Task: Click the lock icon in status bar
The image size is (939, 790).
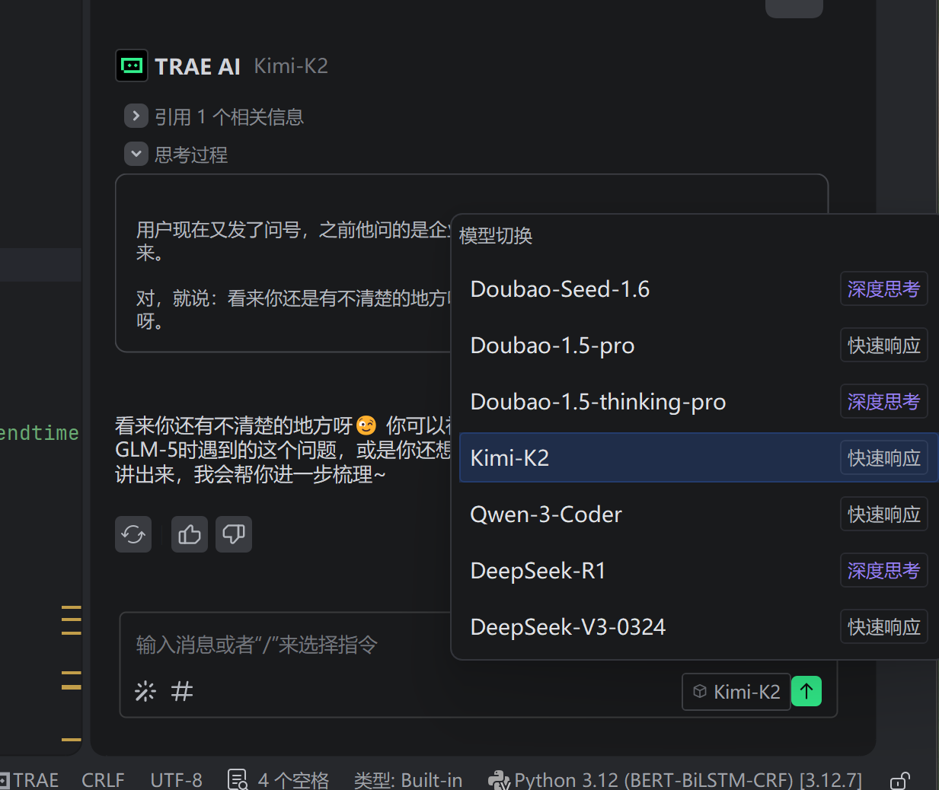Action: 899,780
